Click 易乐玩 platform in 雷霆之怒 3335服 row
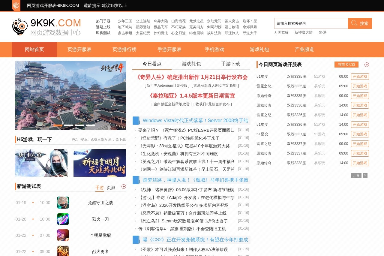 [x=319, y=86]
